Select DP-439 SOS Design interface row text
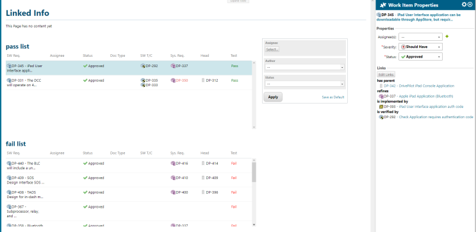Viewport: 476px width, 232px height. (x=26, y=180)
